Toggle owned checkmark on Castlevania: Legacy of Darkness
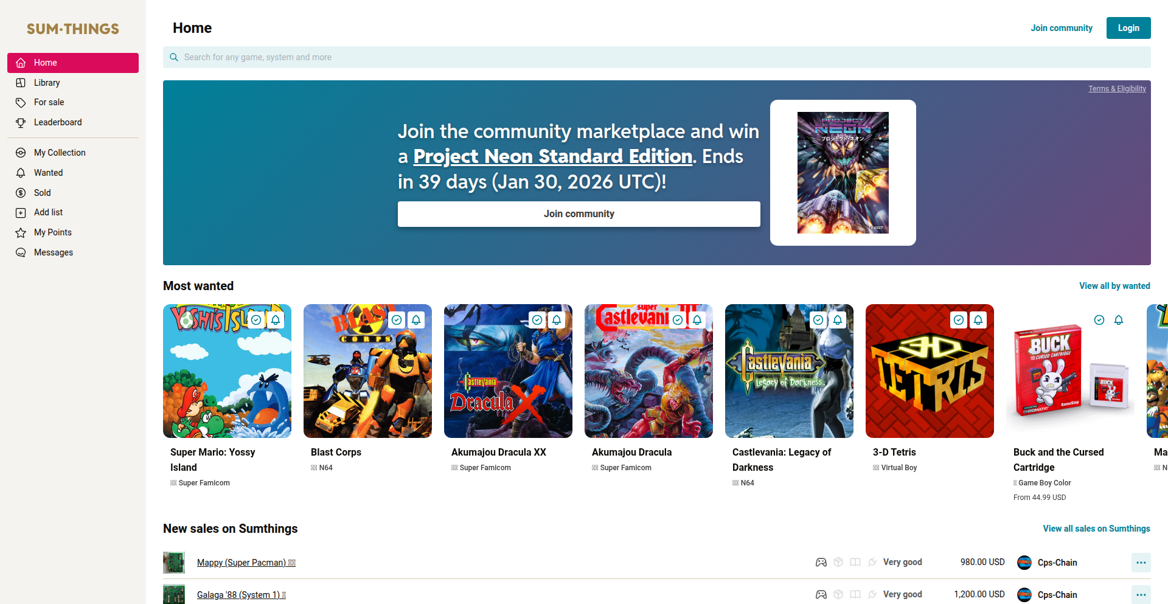 pos(819,320)
